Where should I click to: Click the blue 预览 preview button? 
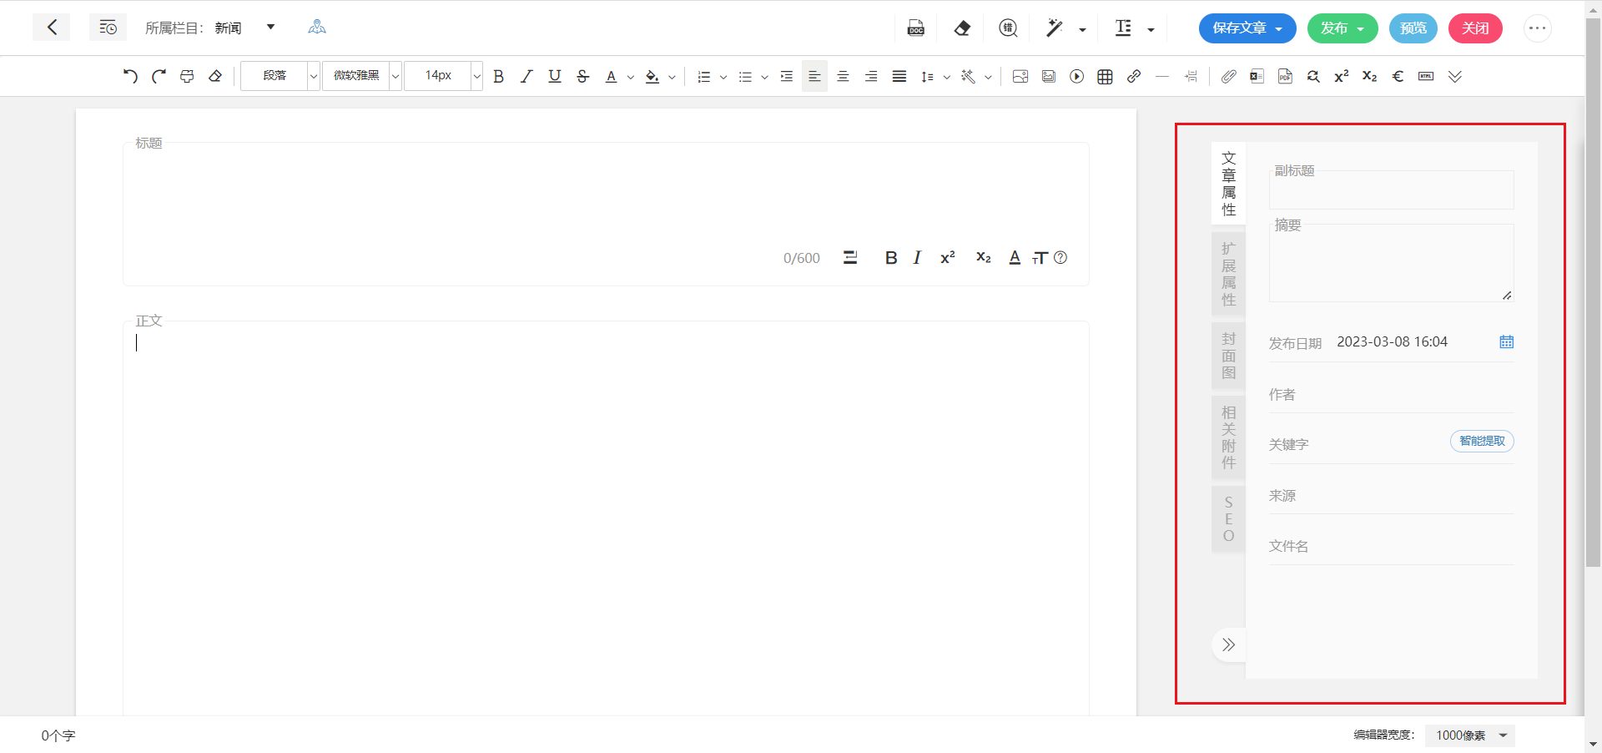[x=1413, y=28]
